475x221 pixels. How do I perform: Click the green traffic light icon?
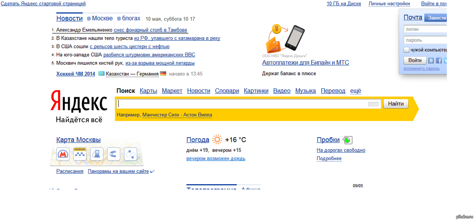coord(348,140)
